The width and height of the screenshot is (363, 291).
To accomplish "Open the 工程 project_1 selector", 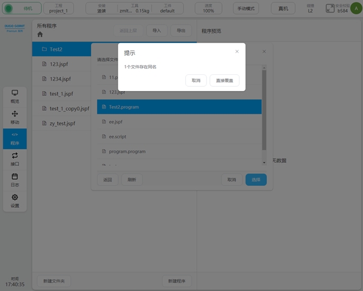I will (58, 8).
